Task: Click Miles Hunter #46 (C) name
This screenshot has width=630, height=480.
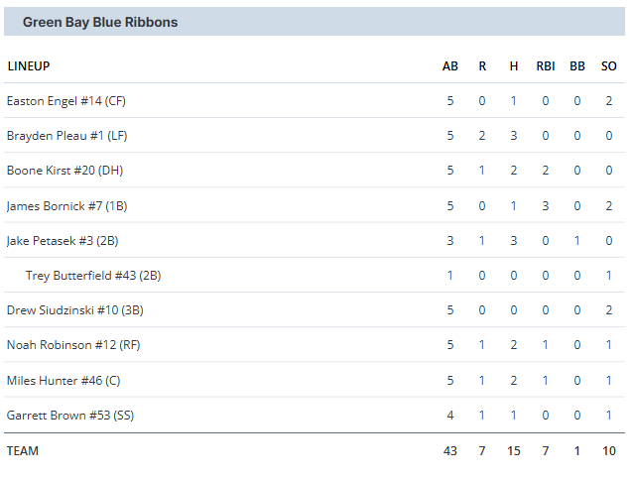Action: 63,381
